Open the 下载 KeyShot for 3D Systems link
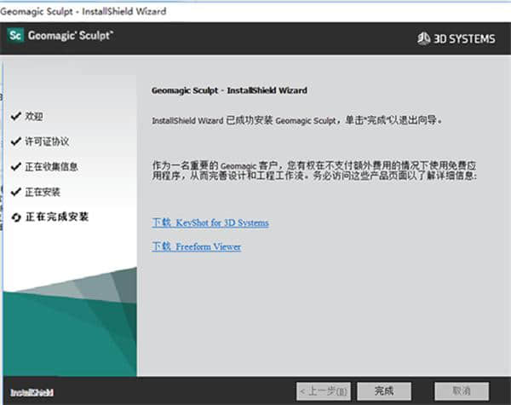Image resolution: width=511 pixels, height=405 pixels. 210,223
